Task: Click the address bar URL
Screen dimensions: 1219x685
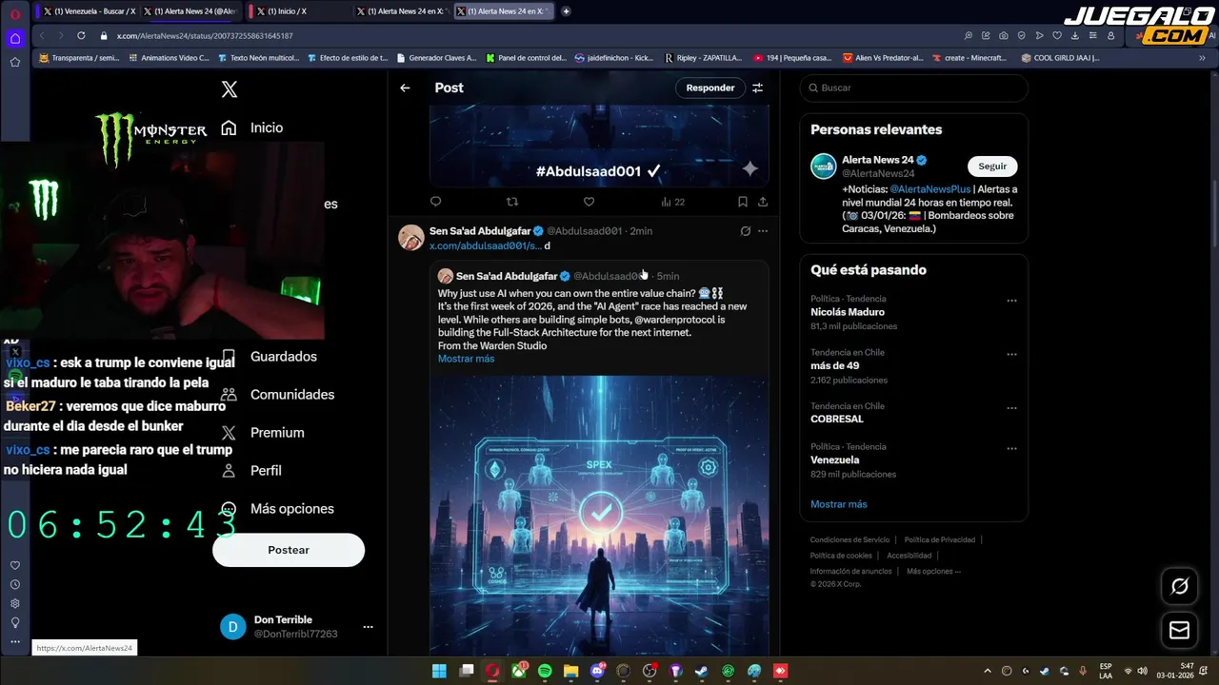Action: tap(205, 36)
